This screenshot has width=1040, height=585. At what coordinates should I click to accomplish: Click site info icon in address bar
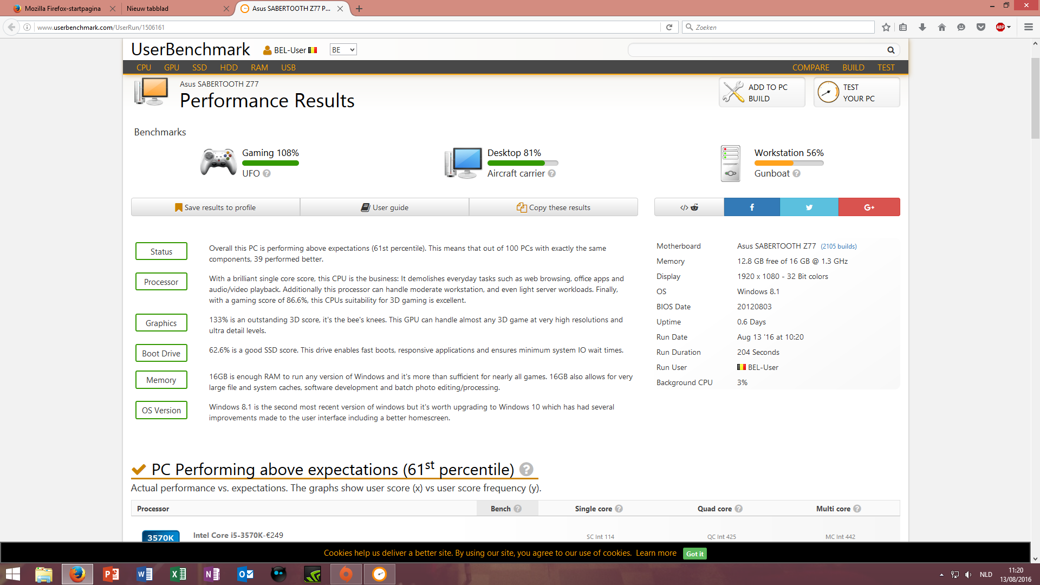point(27,27)
